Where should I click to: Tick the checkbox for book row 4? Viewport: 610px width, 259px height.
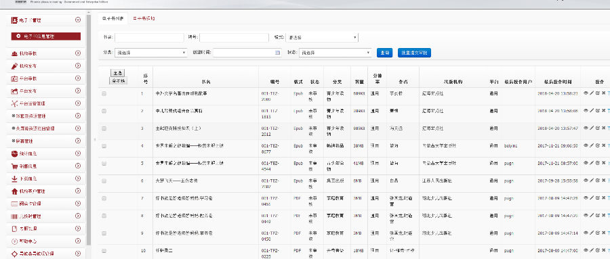[104, 146]
